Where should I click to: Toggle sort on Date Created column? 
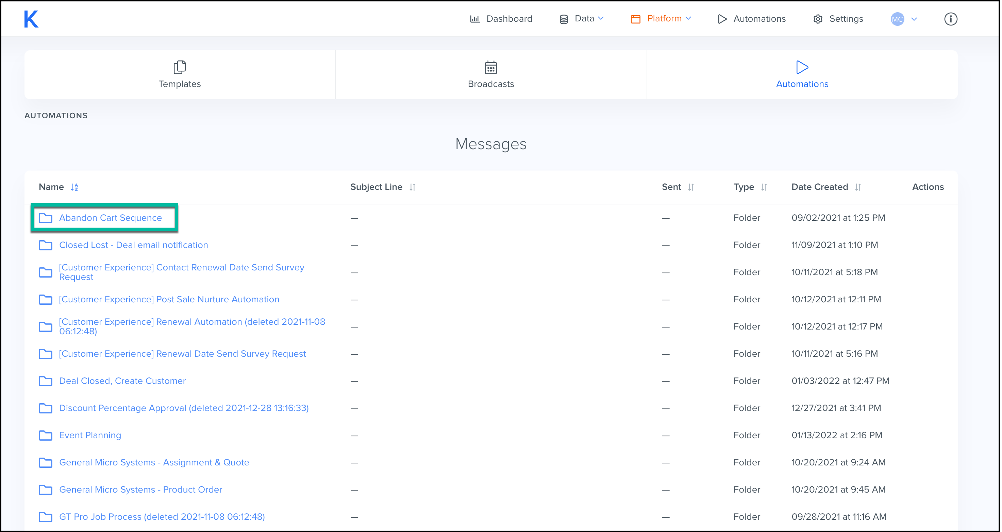858,187
